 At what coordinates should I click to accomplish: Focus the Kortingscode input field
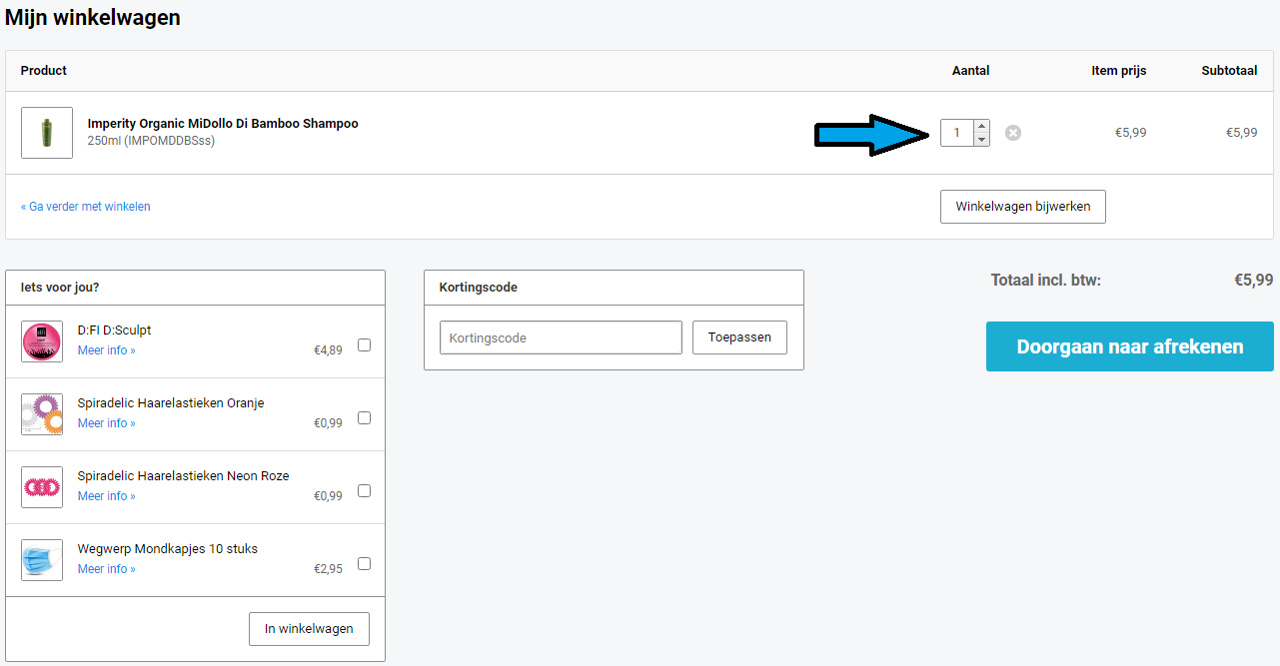(x=561, y=337)
